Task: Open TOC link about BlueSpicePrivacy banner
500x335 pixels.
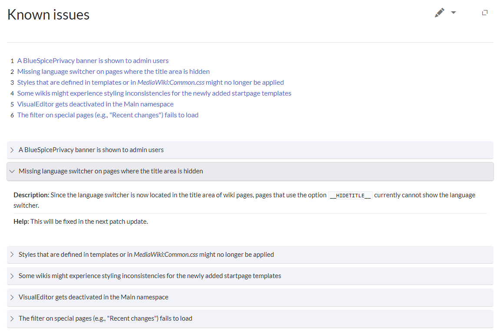Action: 93,61
